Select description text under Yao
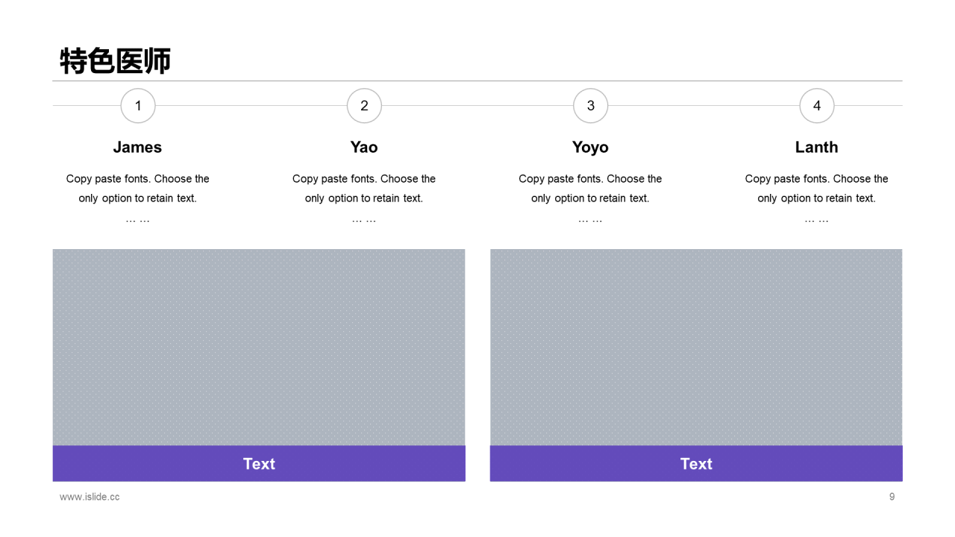The height and width of the screenshot is (537, 955). click(364, 189)
